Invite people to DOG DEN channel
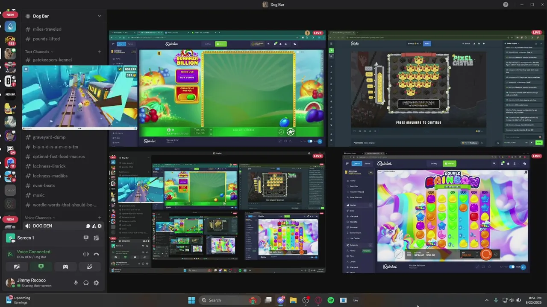The width and height of the screenshot is (547, 307). tap(94, 226)
